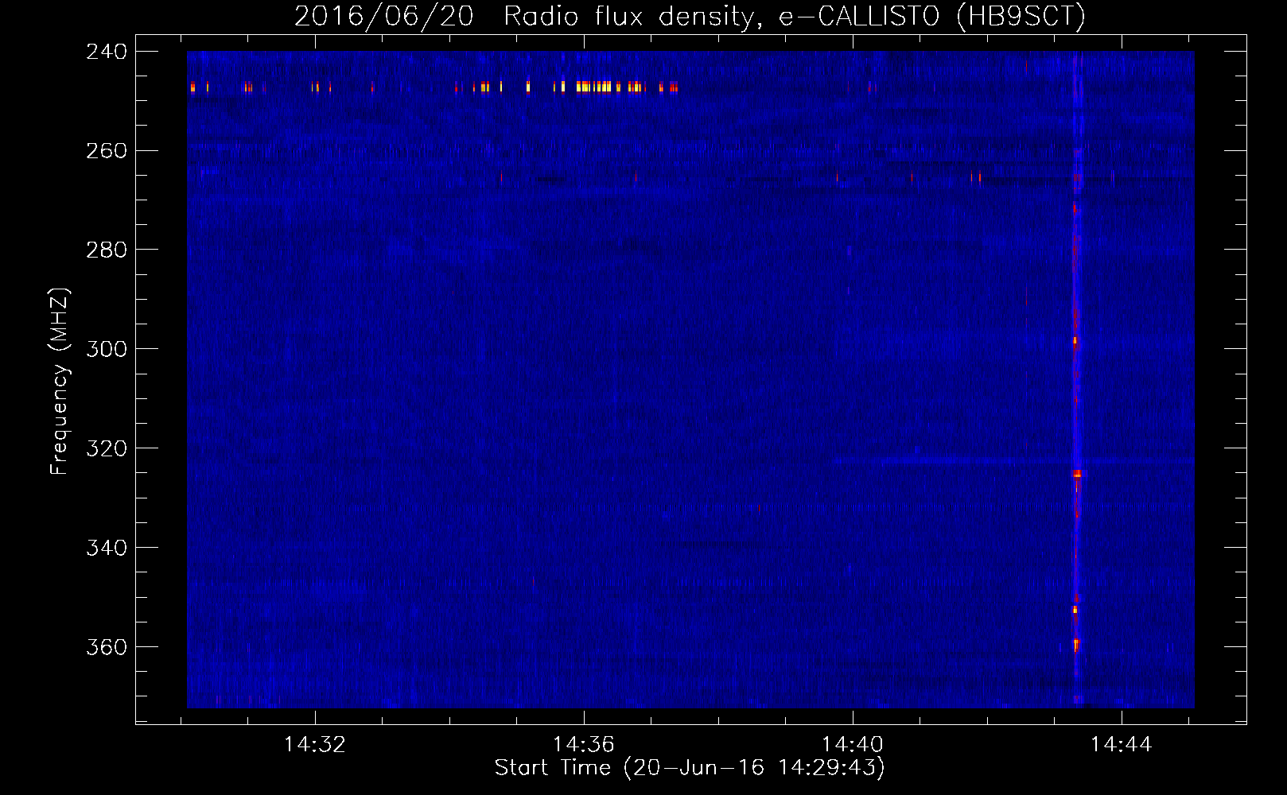
Task: Click frequency tick label 340
Action: (107, 549)
